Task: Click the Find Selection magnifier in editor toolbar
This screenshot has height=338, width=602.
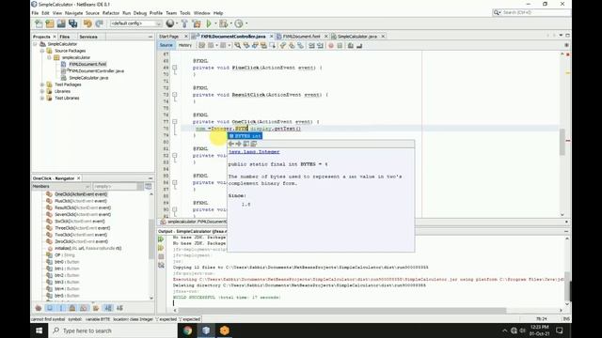Action: coord(238,46)
